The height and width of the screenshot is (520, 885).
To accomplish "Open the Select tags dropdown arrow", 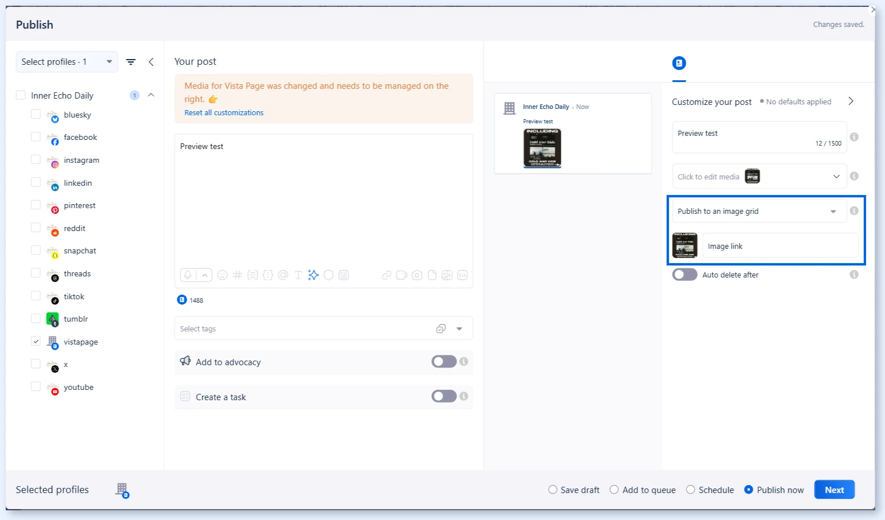I will [459, 329].
